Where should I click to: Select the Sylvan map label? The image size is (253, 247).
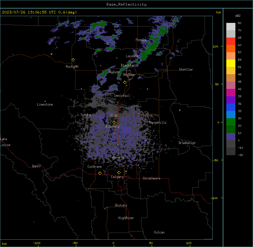(x=114, y=72)
